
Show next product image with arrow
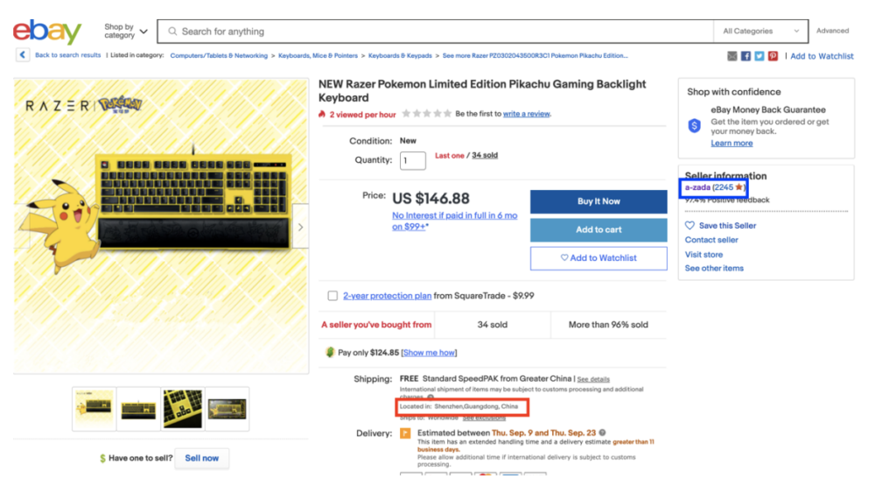tap(300, 228)
